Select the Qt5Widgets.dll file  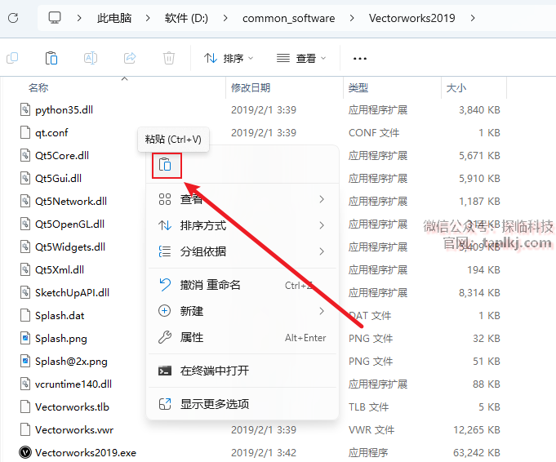(70, 247)
